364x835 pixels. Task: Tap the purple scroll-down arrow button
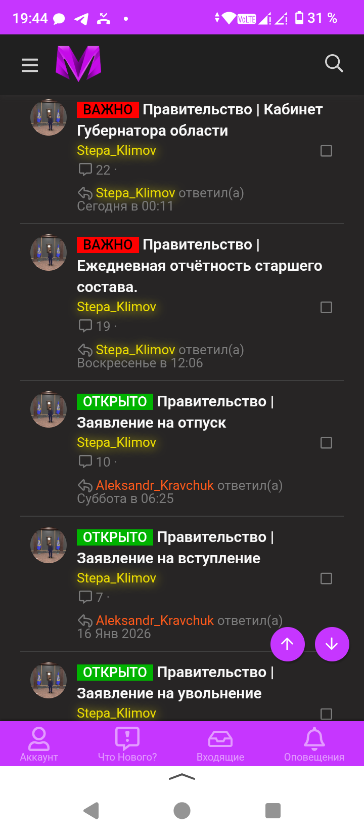332,644
